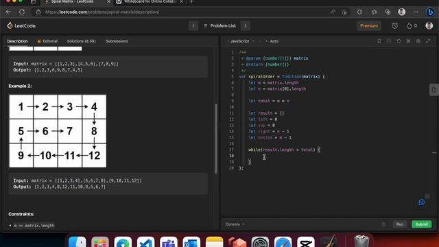Click the LeetCode logo
Viewport: 439px width, 247px height.
coord(21,26)
